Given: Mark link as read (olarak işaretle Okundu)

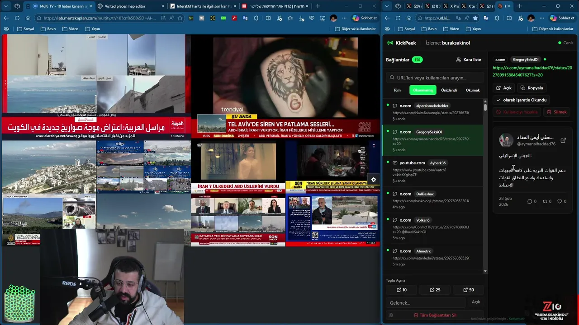Looking at the screenshot, I should (x=521, y=100).
